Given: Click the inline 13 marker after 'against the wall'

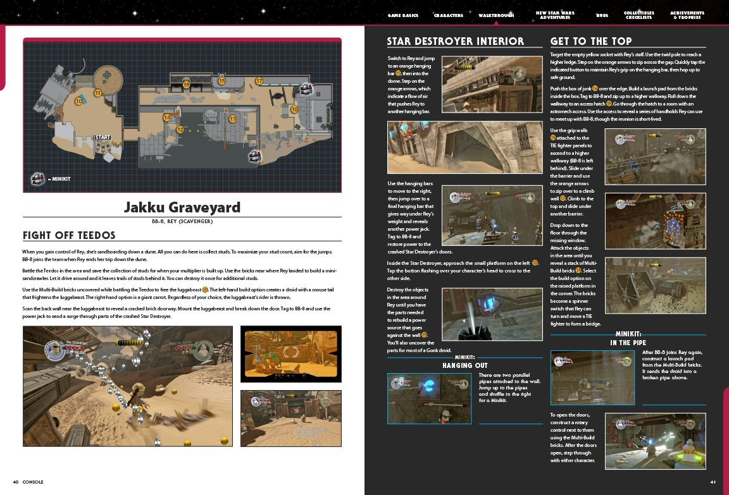Looking at the screenshot, I should click(x=424, y=335).
